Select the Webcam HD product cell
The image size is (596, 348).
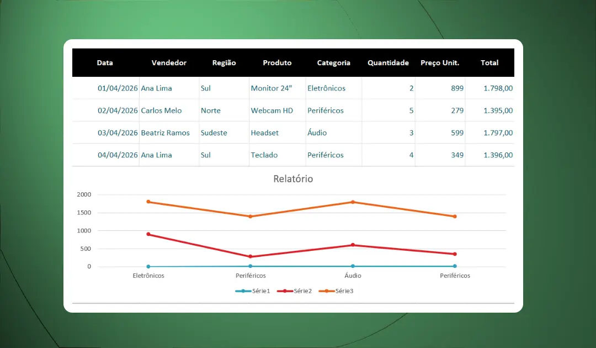pos(272,110)
